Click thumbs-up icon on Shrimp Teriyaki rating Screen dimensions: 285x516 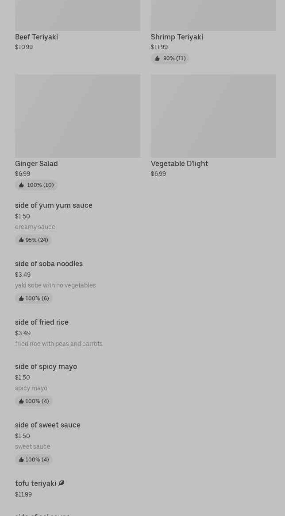(157, 58)
